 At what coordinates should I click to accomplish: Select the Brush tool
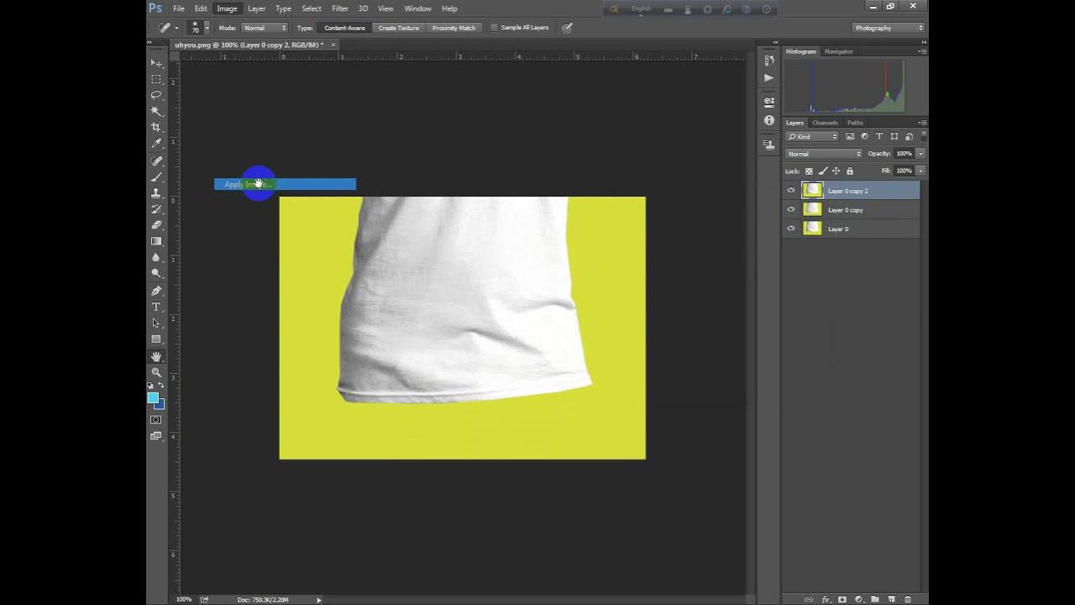tap(156, 176)
